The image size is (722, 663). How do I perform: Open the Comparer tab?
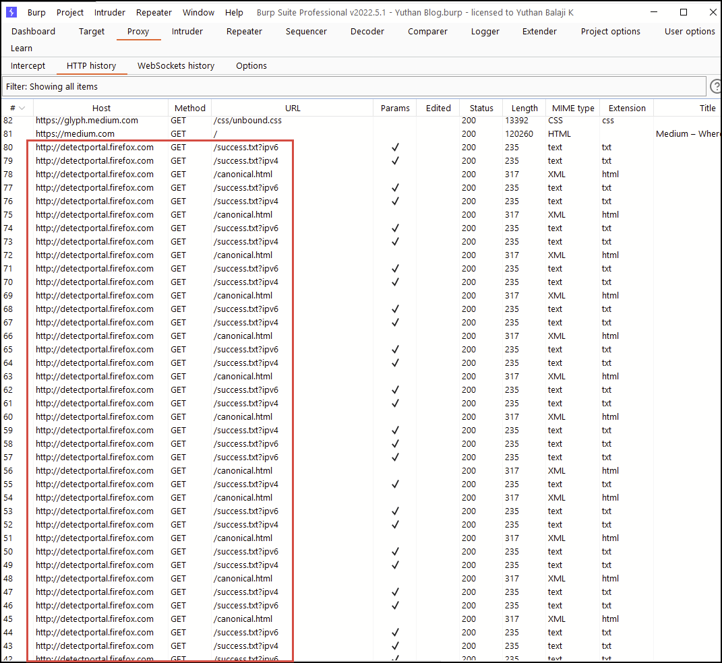(427, 31)
